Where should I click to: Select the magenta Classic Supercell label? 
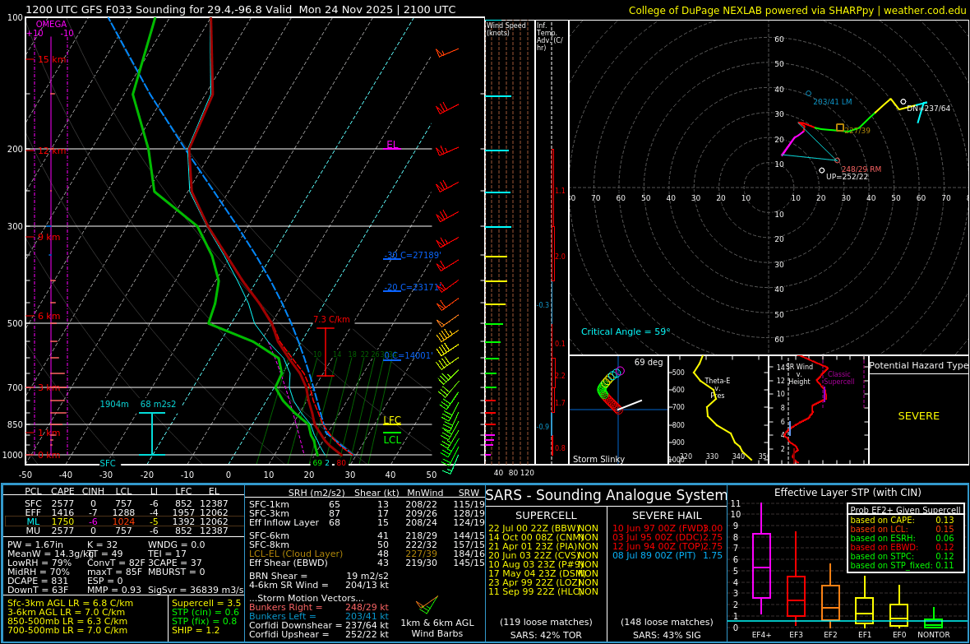click(x=838, y=378)
